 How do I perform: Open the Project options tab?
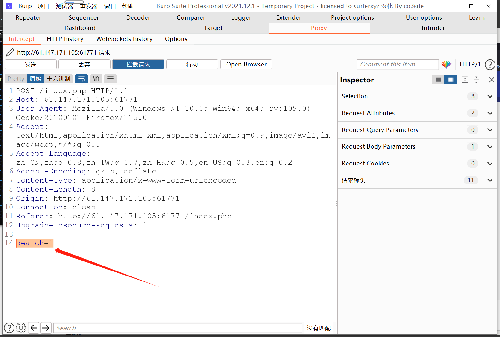352,18
